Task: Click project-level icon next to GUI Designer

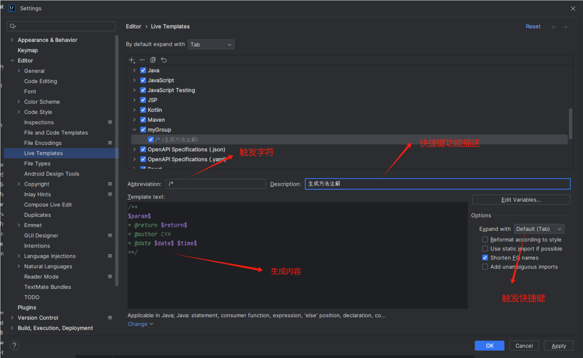Action: pos(110,236)
